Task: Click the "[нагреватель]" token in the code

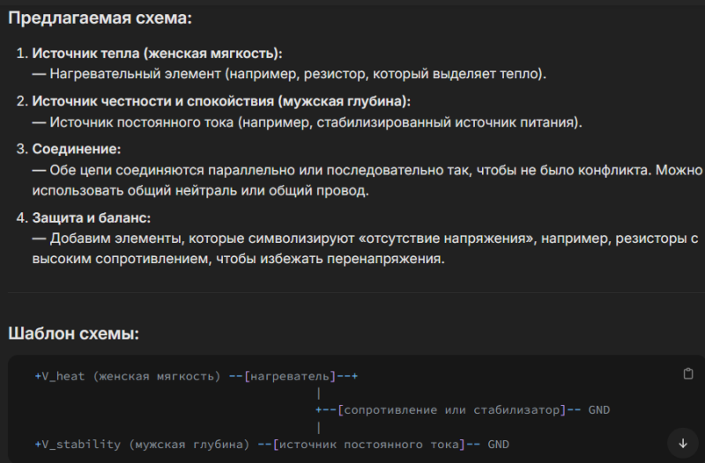Action: click(290, 376)
